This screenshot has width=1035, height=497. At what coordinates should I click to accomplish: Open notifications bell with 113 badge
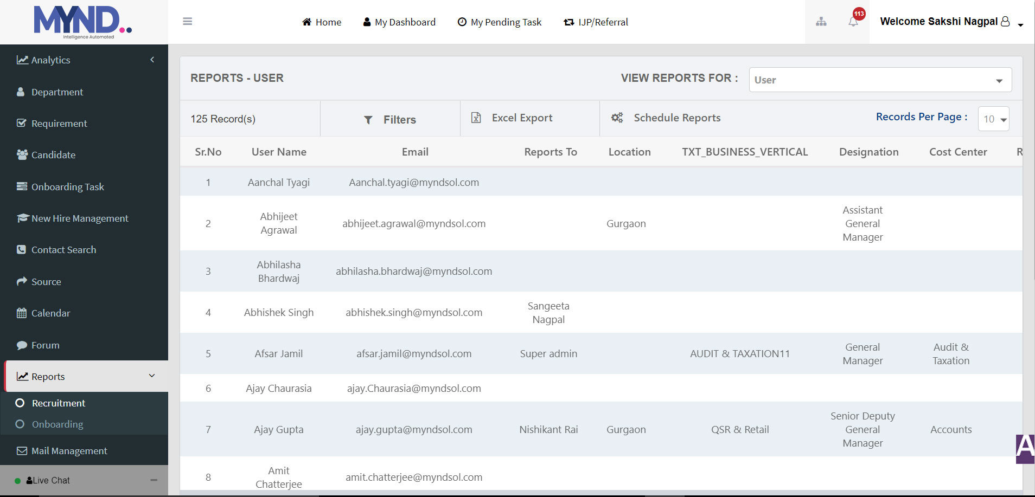(854, 21)
